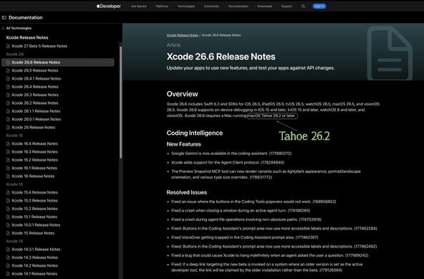Open the Documentation menu item

[238, 6]
